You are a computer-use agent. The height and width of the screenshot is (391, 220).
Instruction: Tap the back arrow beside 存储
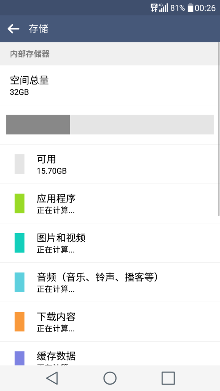click(14, 29)
